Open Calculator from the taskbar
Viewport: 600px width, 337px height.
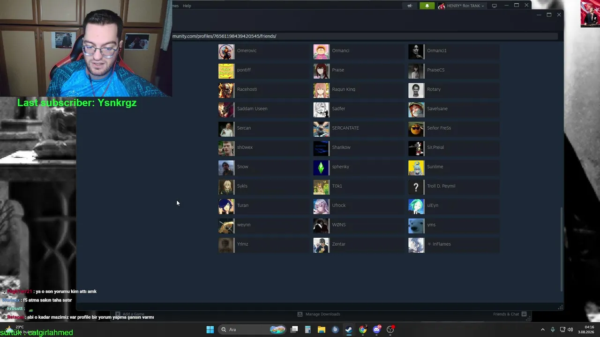click(308, 330)
